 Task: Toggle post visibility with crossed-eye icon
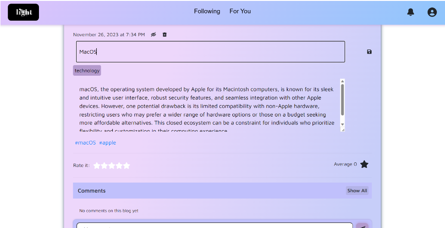154,35
